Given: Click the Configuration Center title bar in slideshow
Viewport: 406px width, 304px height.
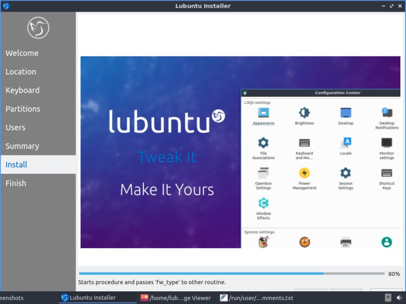Looking at the screenshot, I should [321, 93].
